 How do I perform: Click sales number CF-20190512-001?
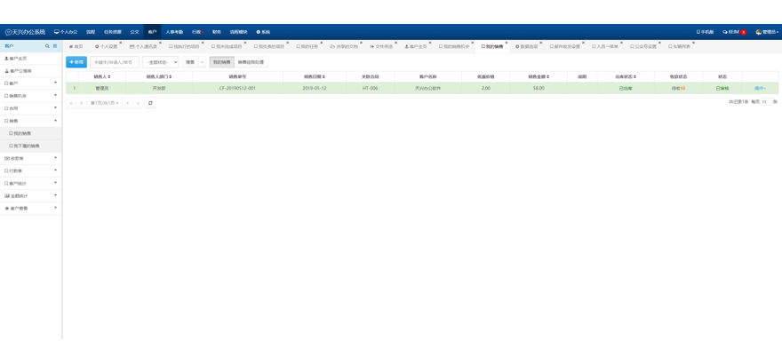(237, 88)
